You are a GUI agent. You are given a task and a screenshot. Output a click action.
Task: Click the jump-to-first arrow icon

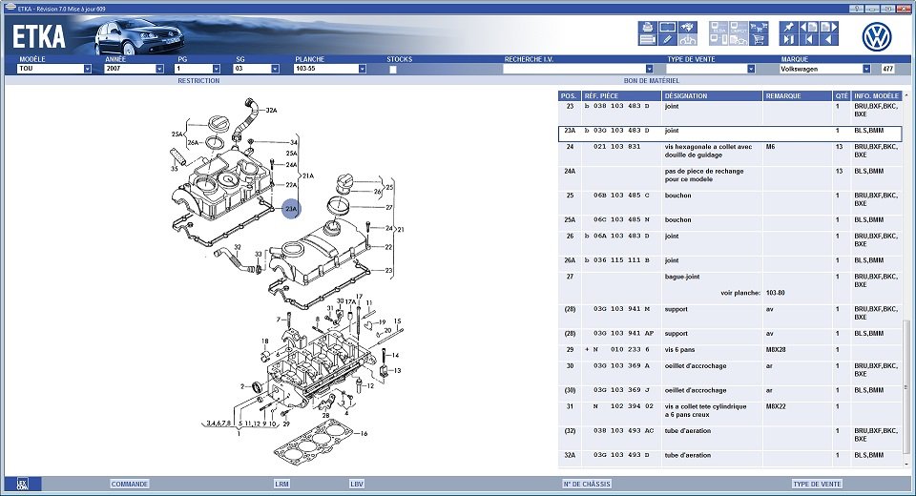tap(809, 40)
